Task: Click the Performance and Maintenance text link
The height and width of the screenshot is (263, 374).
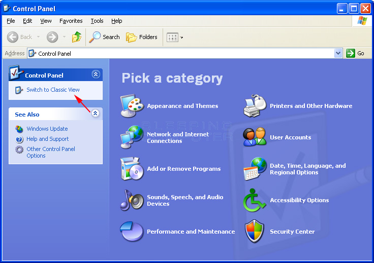Action: 191,232
